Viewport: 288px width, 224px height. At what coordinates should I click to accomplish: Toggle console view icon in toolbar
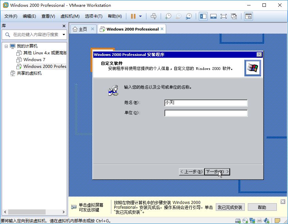click(x=248, y=16)
